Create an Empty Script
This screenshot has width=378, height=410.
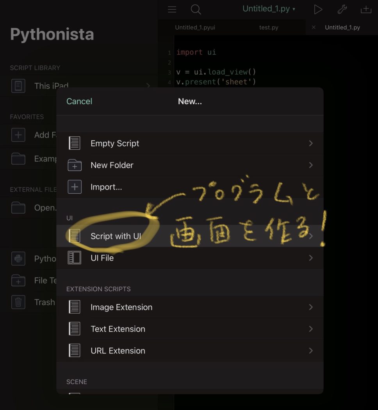pyautogui.click(x=115, y=143)
